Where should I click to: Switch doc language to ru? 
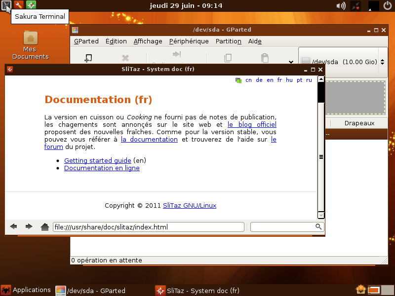click(x=309, y=80)
